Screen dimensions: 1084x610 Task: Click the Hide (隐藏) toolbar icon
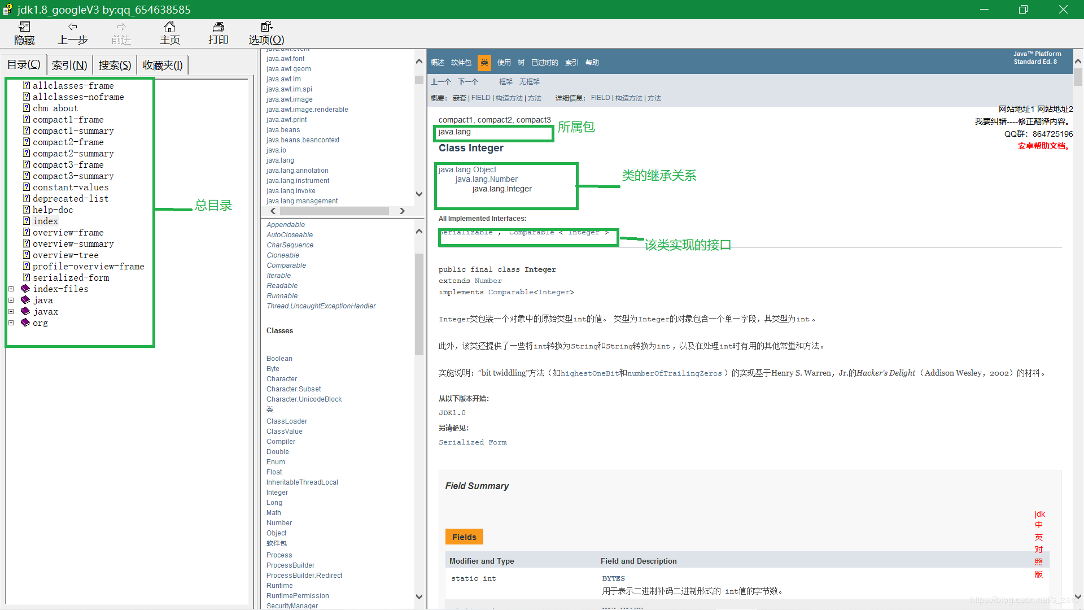[24, 27]
